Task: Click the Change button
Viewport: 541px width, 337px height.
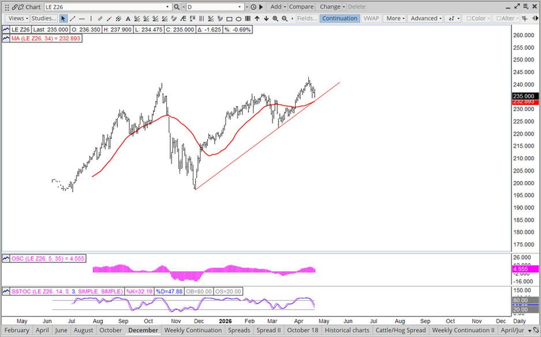Action: (x=330, y=7)
